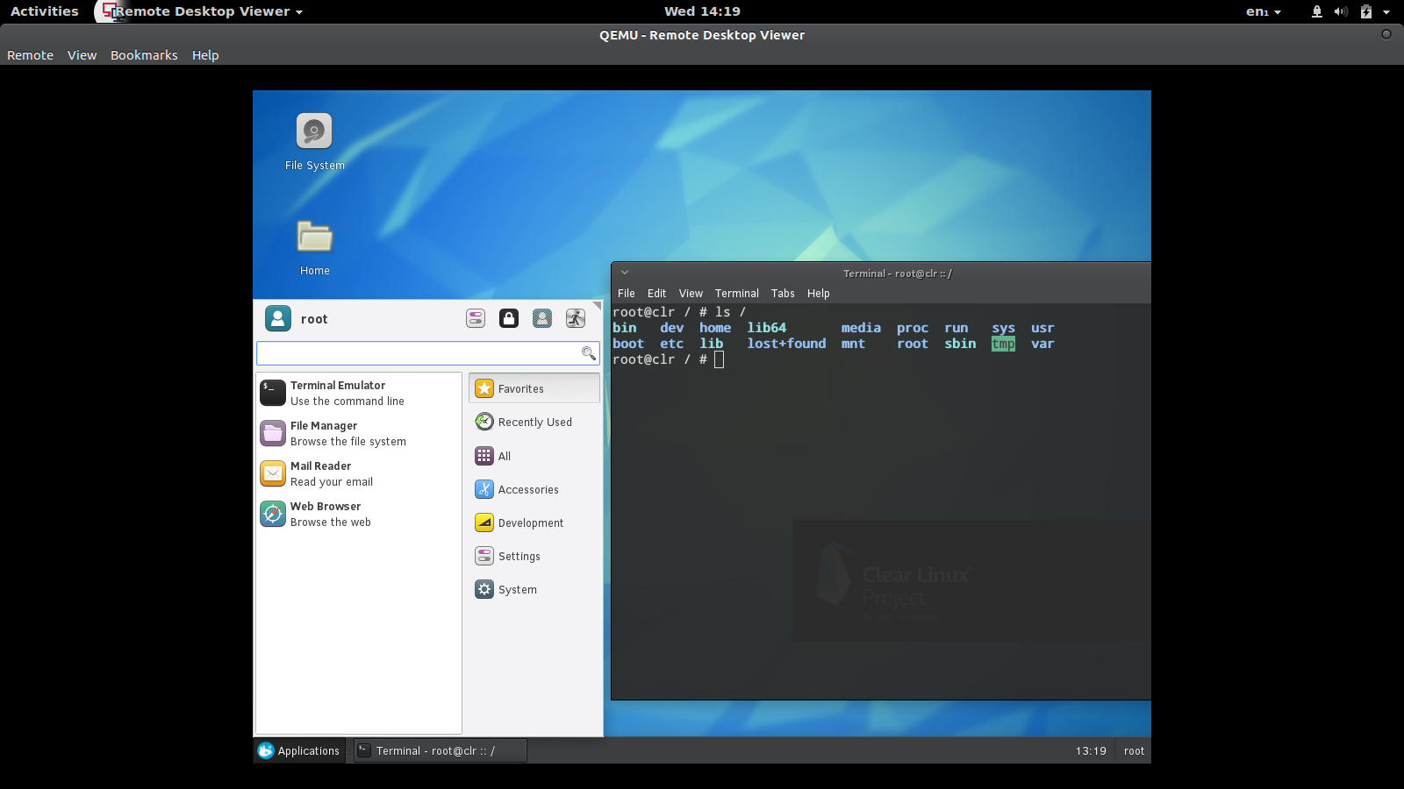The width and height of the screenshot is (1404, 789).
Task: Open the Terminal window's File menu
Action: point(626,294)
